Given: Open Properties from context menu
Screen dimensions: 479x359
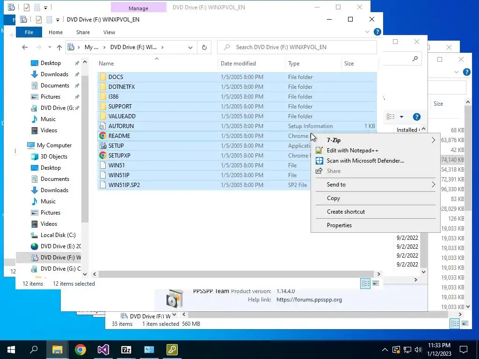Looking at the screenshot, I should pos(376,225).
